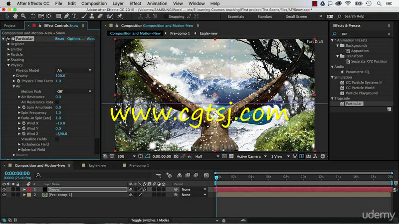Select the Rotation tool
Image resolution: width=399 pixels, height=224 pixels.
33,16
